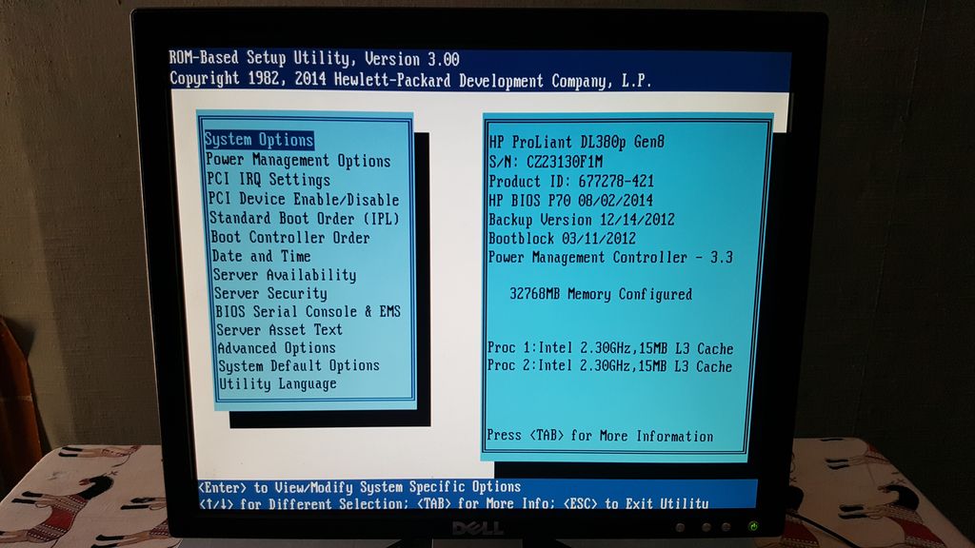
Task: Open Server Availability settings
Action: tap(285, 275)
